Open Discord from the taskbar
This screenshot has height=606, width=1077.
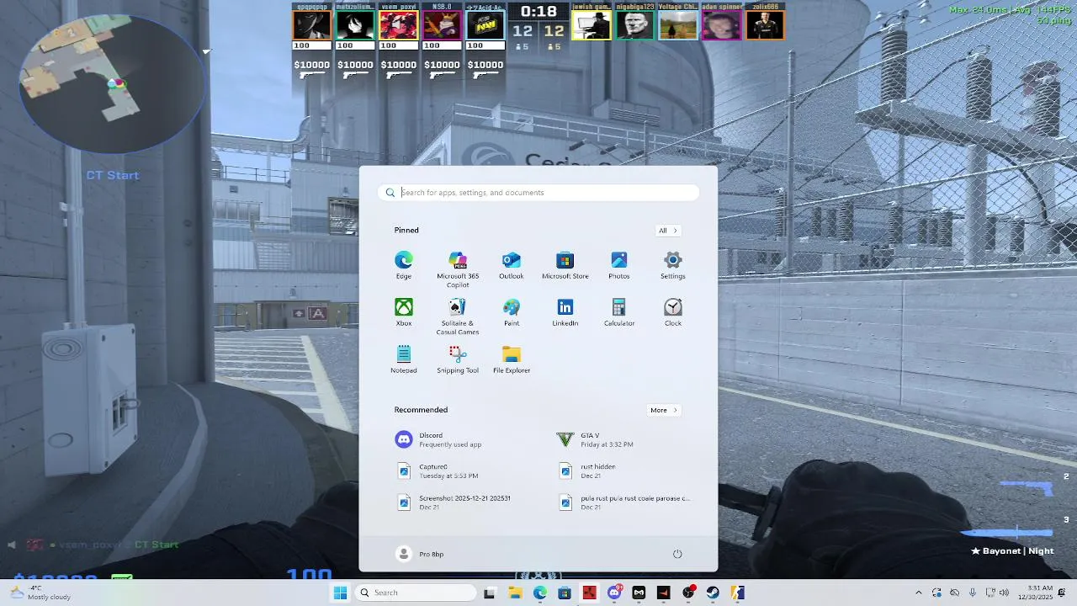coord(614,593)
